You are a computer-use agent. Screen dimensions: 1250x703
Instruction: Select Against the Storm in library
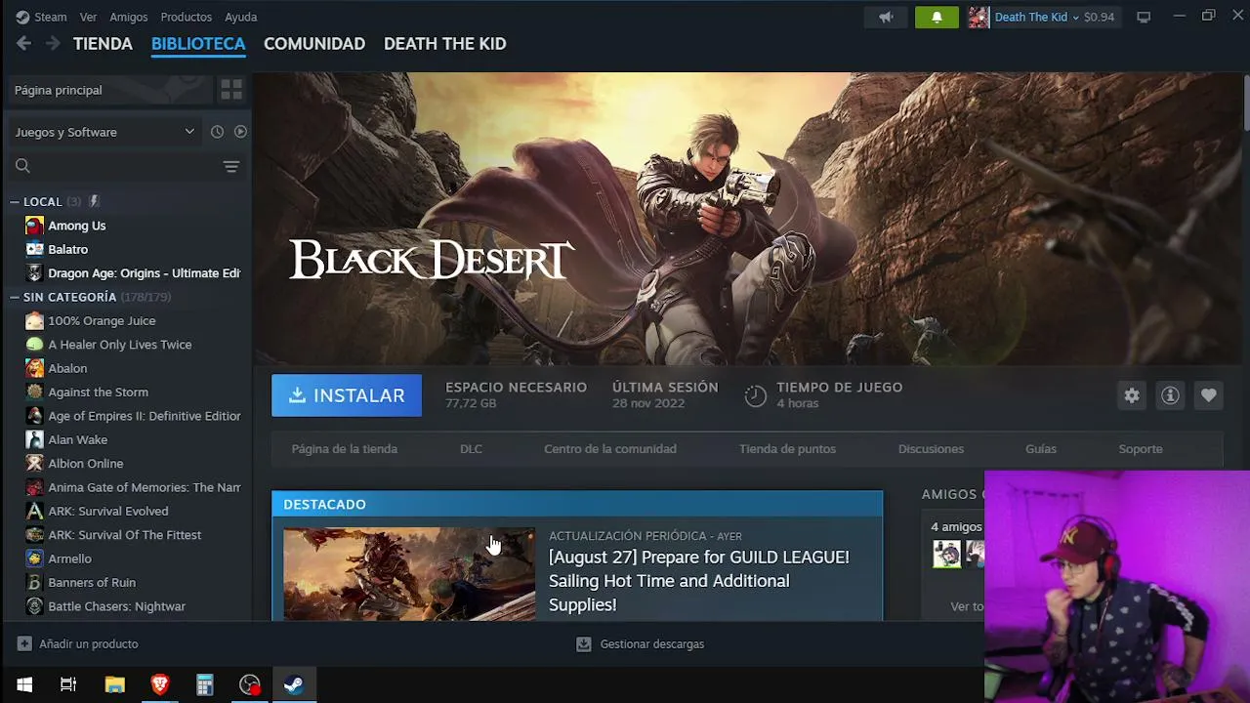coord(99,393)
